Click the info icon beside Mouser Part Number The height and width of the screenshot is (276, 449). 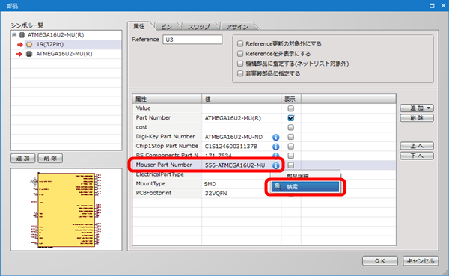click(x=275, y=165)
